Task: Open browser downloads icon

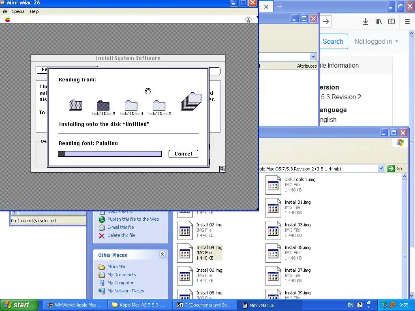Action: (366, 21)
